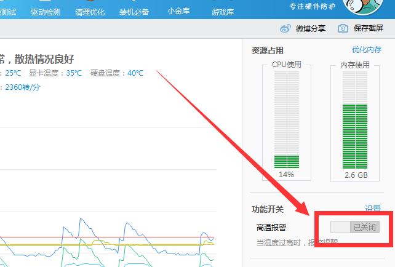The width and height of the screenshot is (395, 267).
Task: Click the 优化内存 link
Action: pyautogui.click(x=367, y=49)
